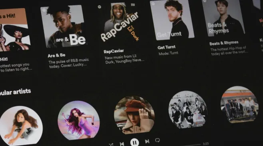The image size is (263, 146).
Task: Click the 'Get Turnt' playlist title
Action: [166, 47]
